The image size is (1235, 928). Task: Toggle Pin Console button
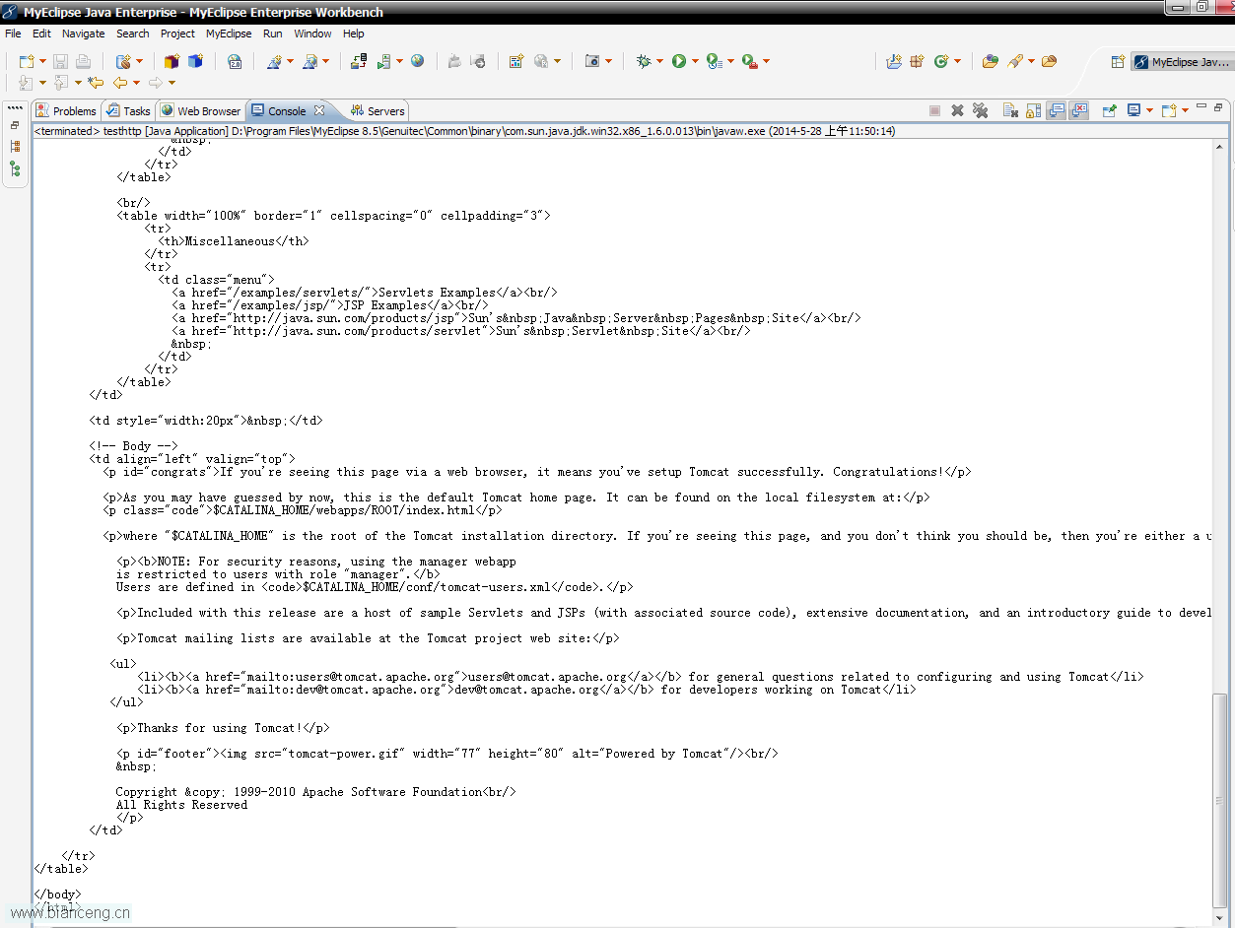click(1110, 110)
